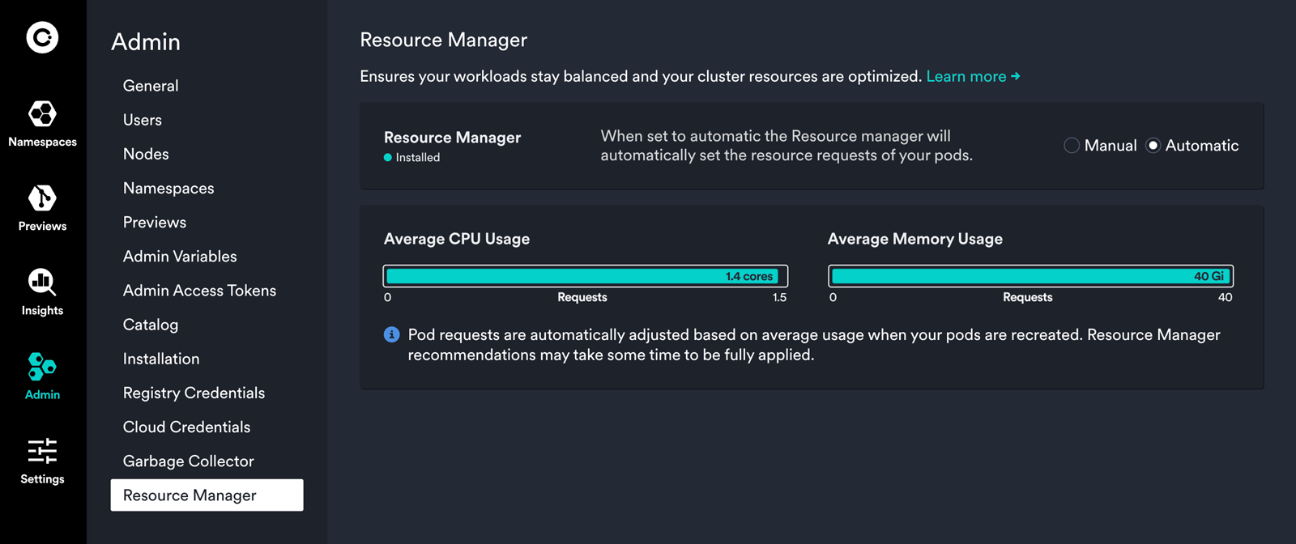1296x544 pixels.
Task: Open Settings using the sliders icon
Action: tap(42, 452)
